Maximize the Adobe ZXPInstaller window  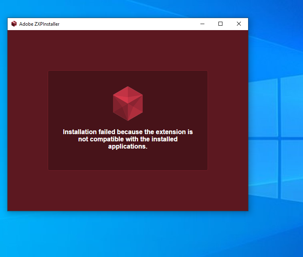click(x=220, y=24)
